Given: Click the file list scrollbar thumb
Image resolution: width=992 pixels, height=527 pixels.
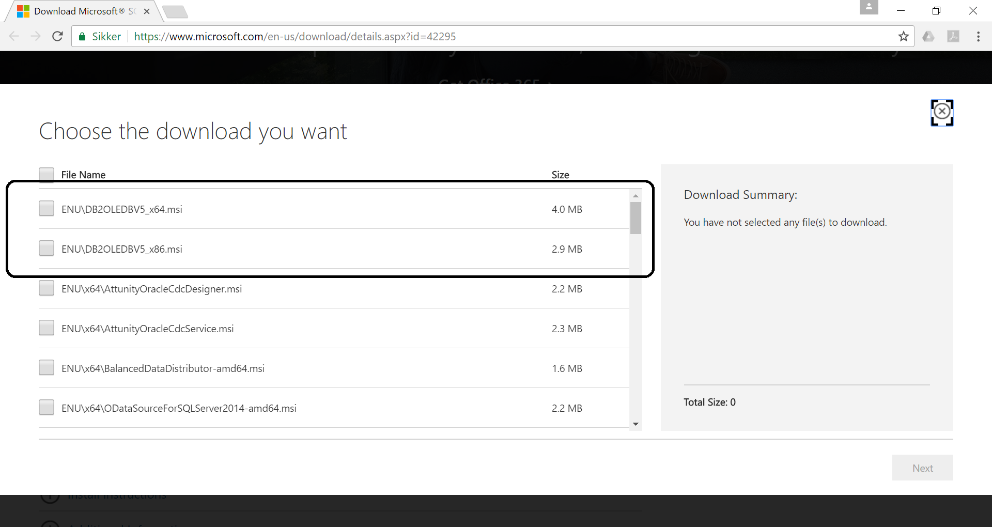Looking at the screenshot, I should pos(636,218).
